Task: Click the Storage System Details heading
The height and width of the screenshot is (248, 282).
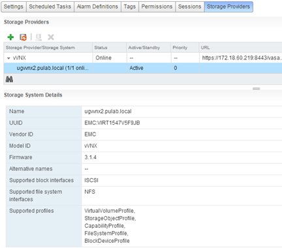Action: pos(33,95)
